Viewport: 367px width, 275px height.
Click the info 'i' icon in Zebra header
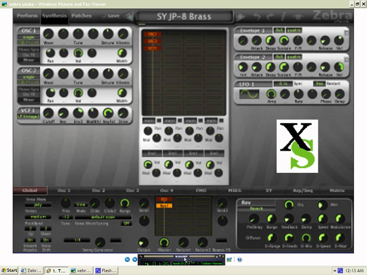283,16
